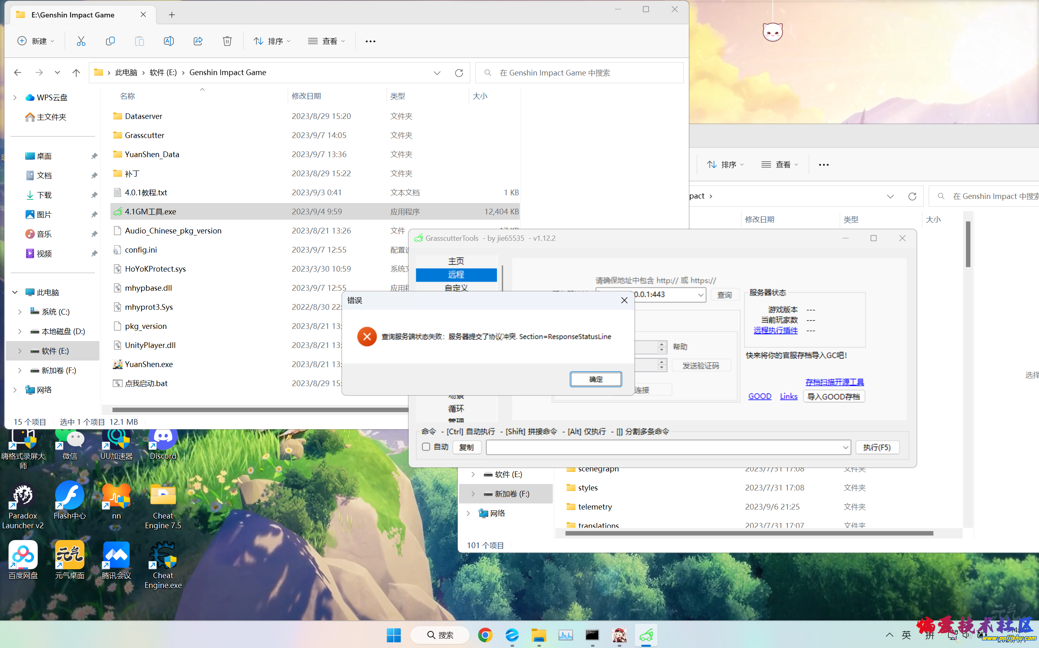Click the Share icon in Explorer toolbar

point(198,41)
